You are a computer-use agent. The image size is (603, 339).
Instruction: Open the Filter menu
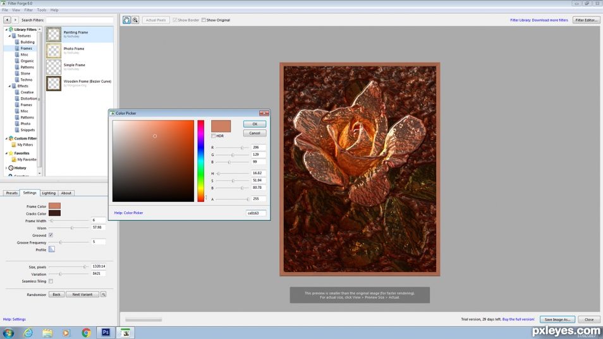point(29,10)
